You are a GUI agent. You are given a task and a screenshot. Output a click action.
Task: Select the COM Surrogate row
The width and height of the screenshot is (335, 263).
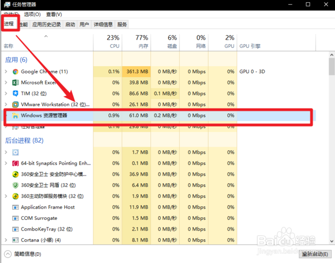pos(158,218)
